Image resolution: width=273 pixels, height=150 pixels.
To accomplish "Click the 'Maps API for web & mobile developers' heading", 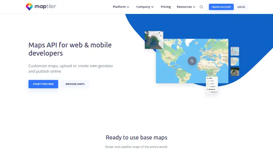I will (x=70, y=49).
